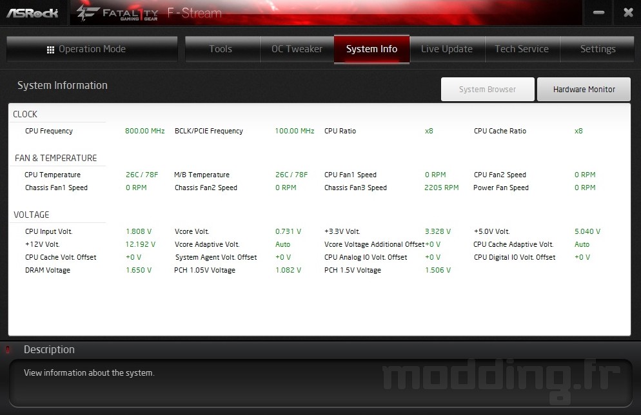The image size is (641, 415).
Task: Click the CPU Temperature label
Action: (x=52, y=175)
